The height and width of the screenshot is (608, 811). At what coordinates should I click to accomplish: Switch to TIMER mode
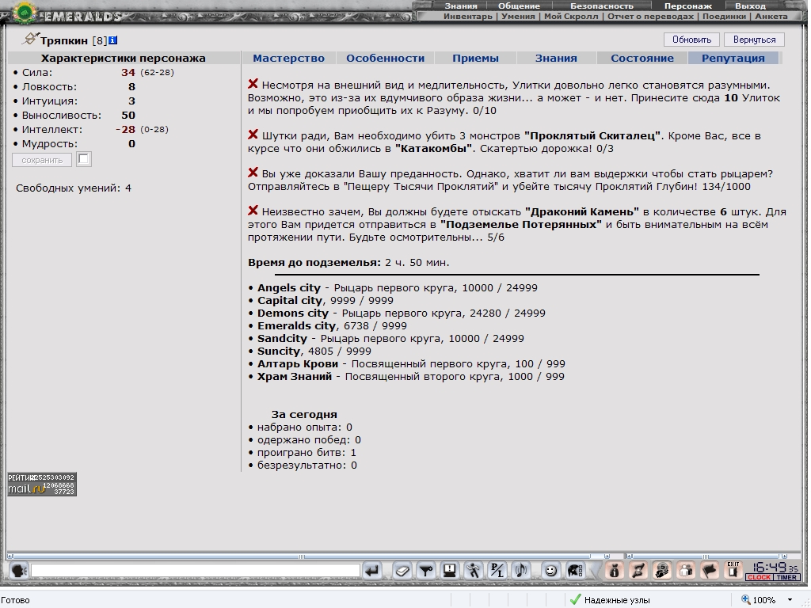click(x=786, y=577)
